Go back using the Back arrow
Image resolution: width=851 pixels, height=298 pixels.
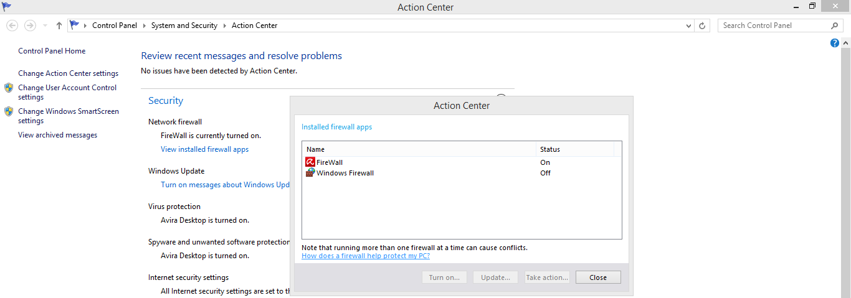click(x=12, y=26)
